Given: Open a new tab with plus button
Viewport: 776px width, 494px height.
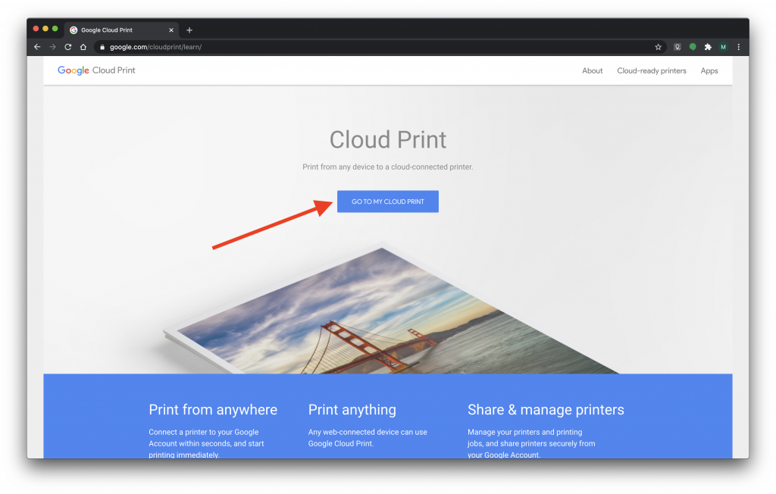Looking at the screenshot, I should tap(189, 30).
